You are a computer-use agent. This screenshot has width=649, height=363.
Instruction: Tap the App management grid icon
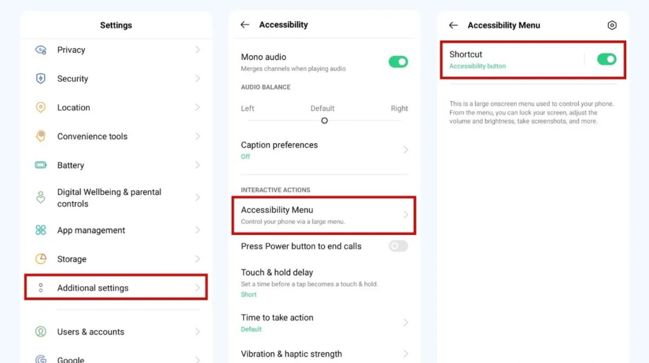click(x=41, y=230)
